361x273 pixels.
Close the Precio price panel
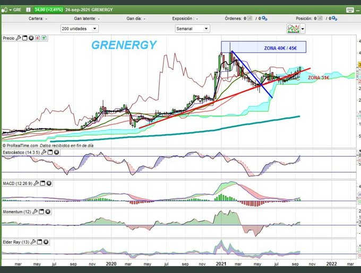pos(31,38)
